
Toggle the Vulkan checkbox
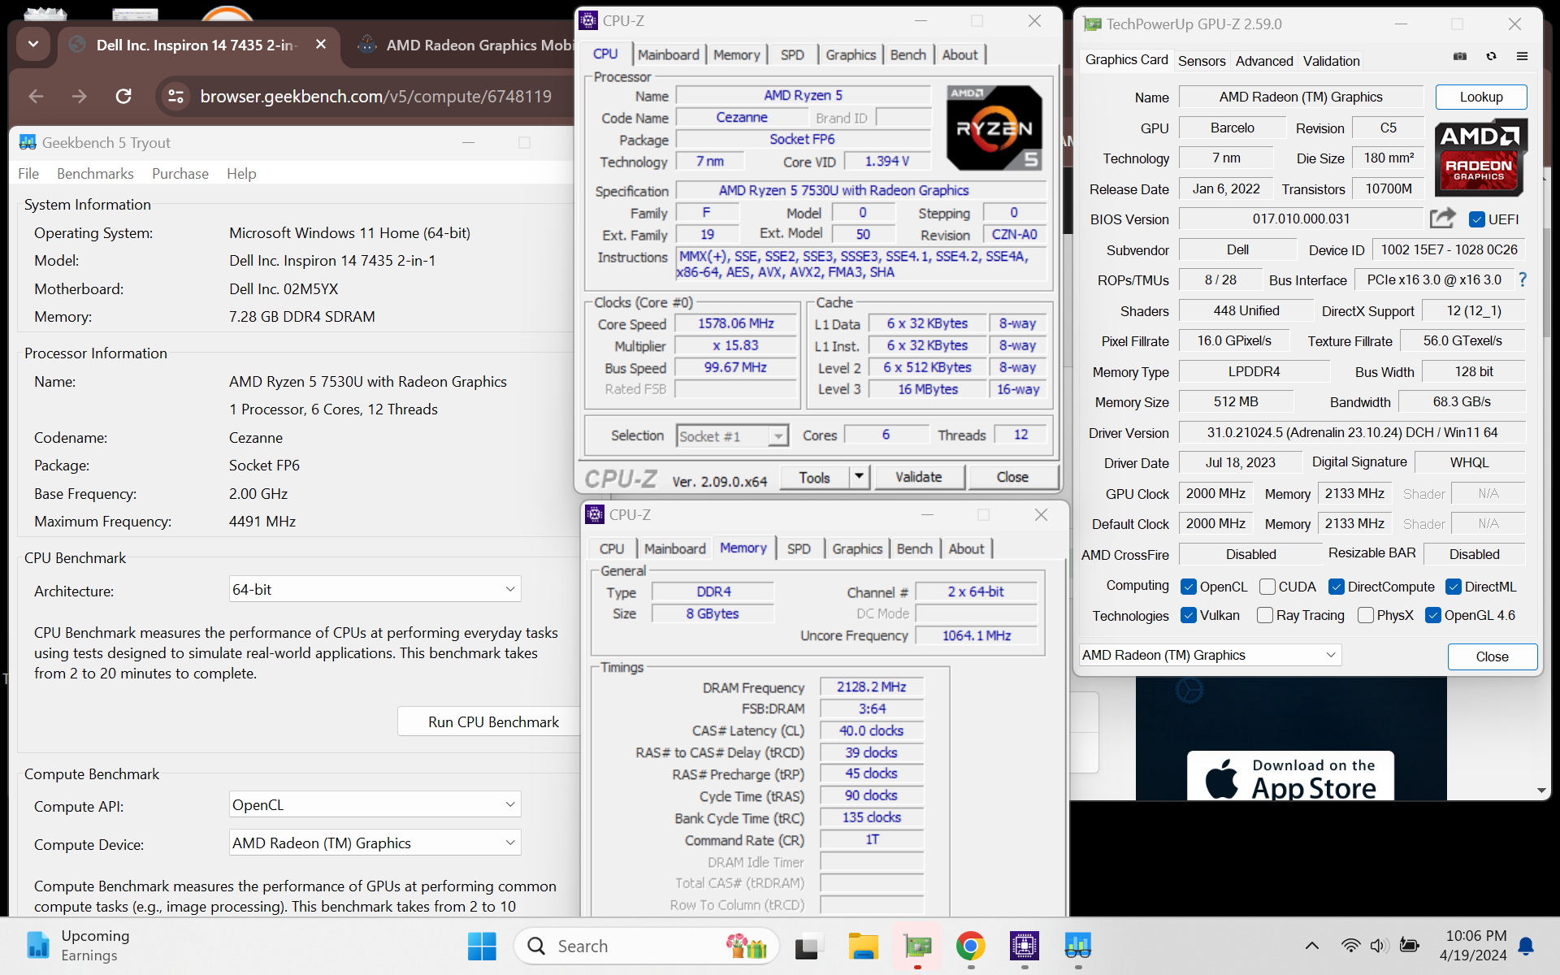[x=1189, y=615]
